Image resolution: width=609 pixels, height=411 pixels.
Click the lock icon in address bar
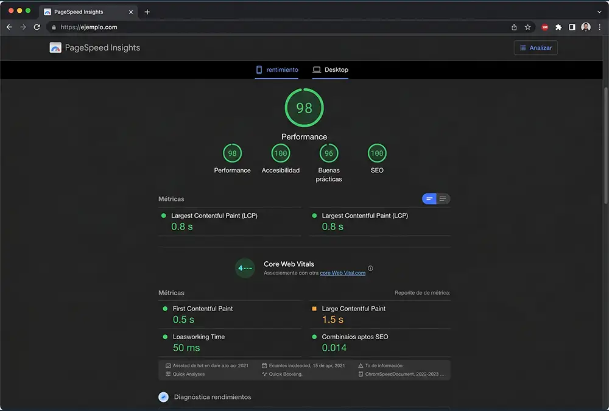tap(54, 27)
